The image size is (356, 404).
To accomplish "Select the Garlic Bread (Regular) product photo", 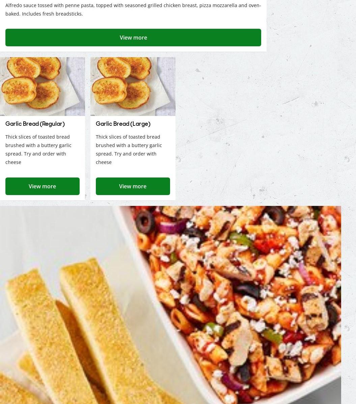I will (43, 87).
